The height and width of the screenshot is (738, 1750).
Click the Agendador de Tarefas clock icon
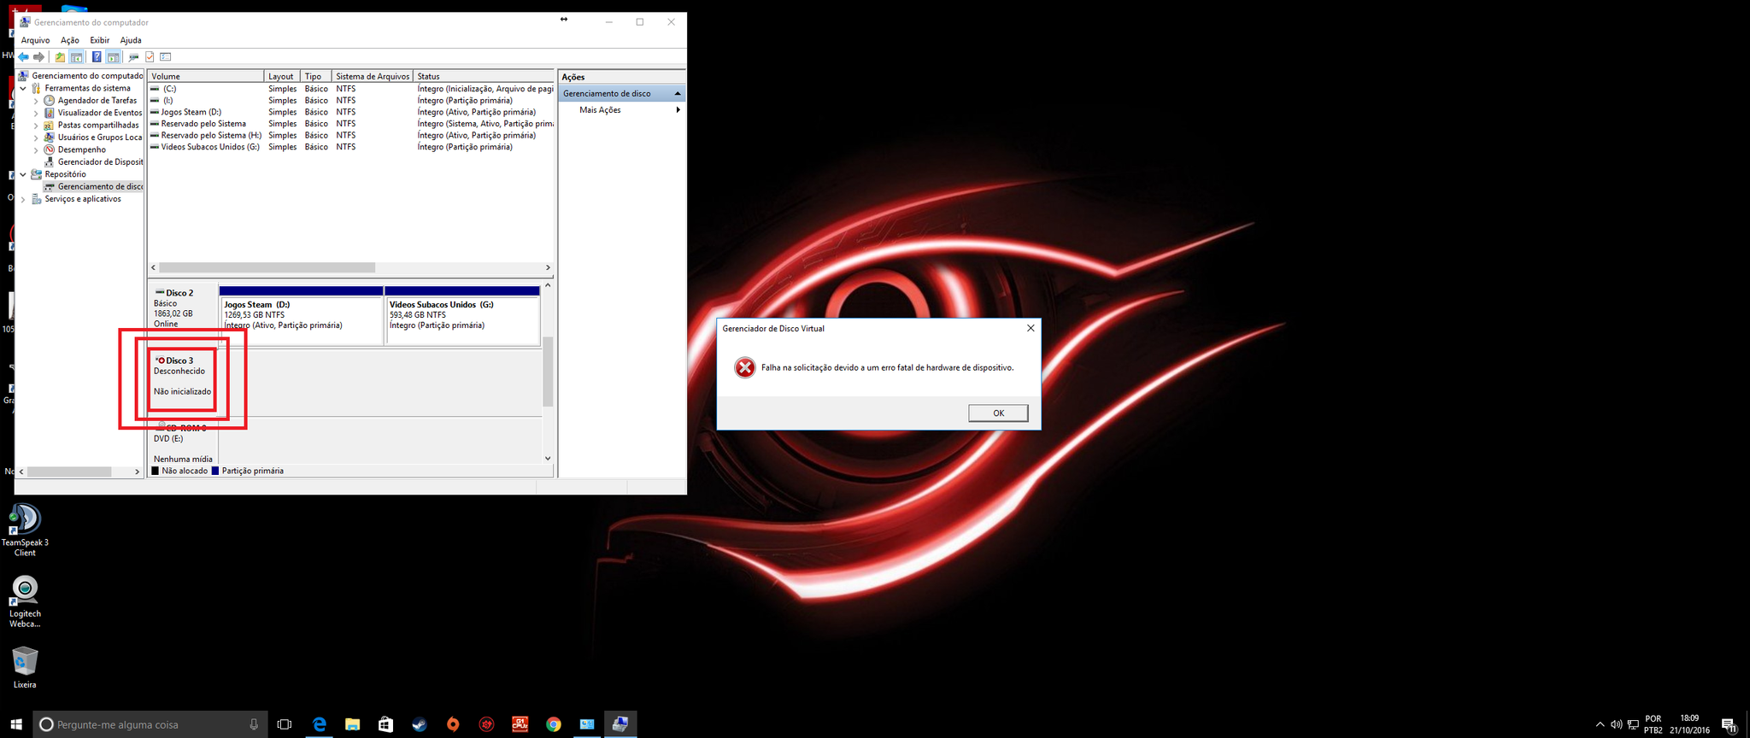pyautogui.click(x=50, y=101)
